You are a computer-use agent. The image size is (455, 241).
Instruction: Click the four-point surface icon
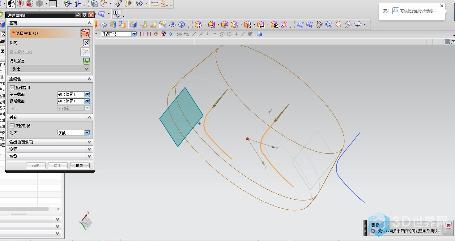300,25
